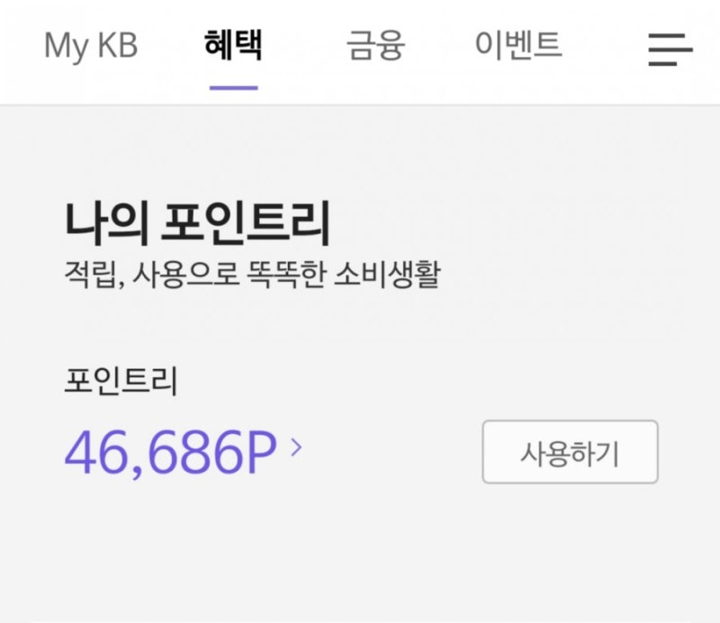Image resolution: width=720 pixels, height=623 pixels.
Task: Select the 혜택 tab
Action: [x=233, y=45]
